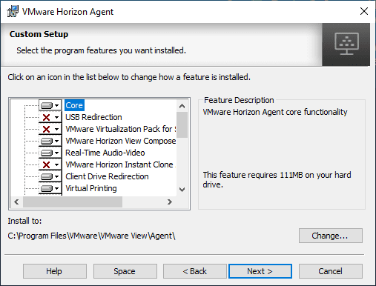The height and width of the screenshot is (286, 376).
Task: Select Virtual Printing feature label
Action: coord(91,188)
